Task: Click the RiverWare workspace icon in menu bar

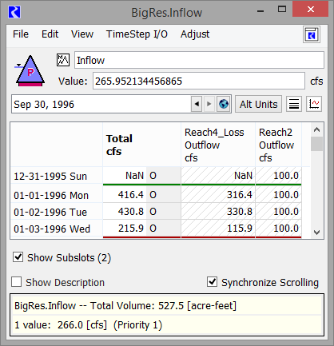Action: [x=312, y=34]
